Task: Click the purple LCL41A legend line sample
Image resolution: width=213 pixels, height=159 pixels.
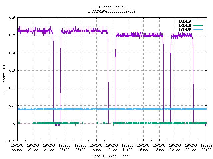Action: coord(198,21)
